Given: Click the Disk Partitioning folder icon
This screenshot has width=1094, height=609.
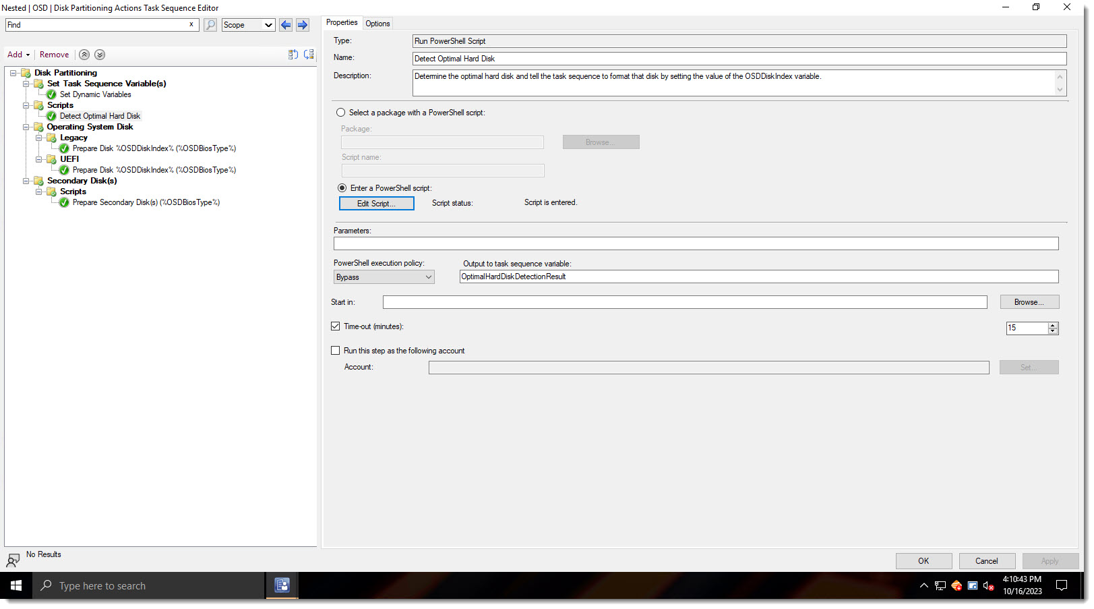Looking at the screenshot, I should point(26,73).
